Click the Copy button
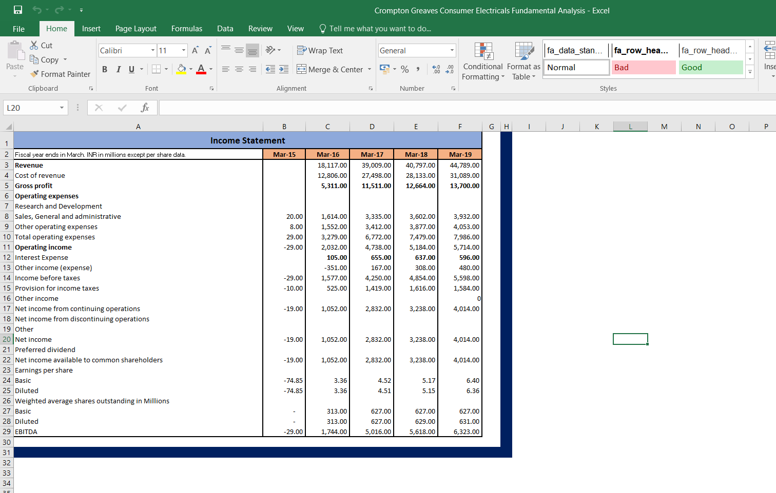 point(44,59)
